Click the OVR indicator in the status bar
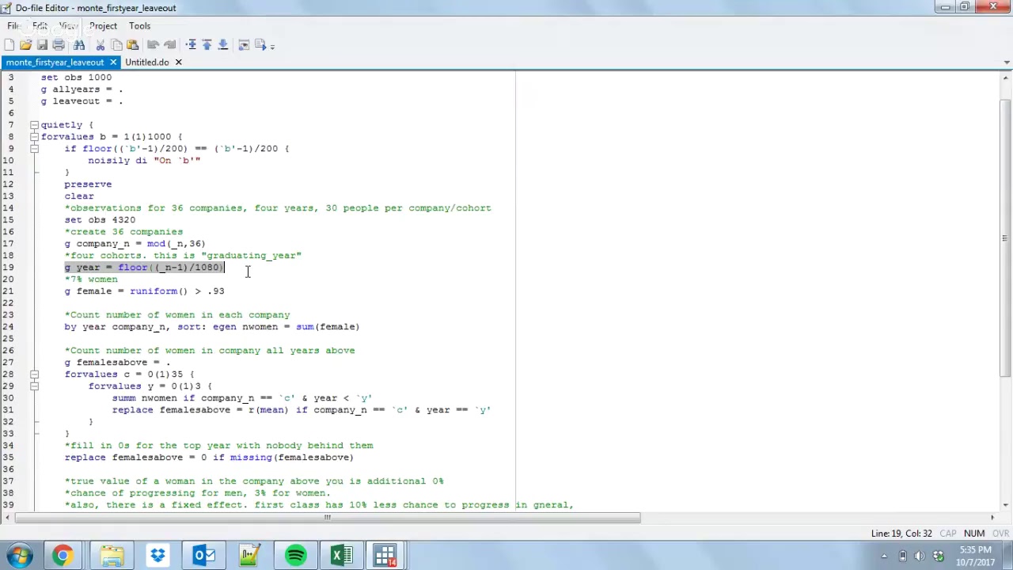 click(1000, 534)
